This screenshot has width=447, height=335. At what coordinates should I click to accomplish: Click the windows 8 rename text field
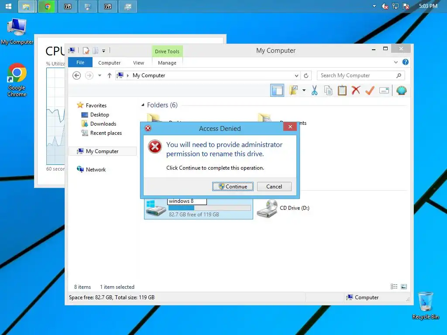187,201
